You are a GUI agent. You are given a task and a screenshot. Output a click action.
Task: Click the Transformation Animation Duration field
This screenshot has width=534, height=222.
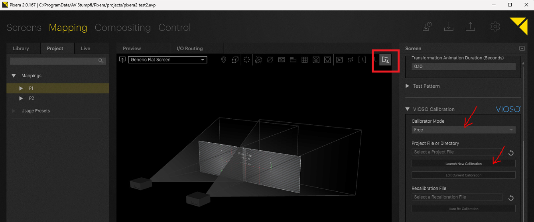click(x=463, y=67)
